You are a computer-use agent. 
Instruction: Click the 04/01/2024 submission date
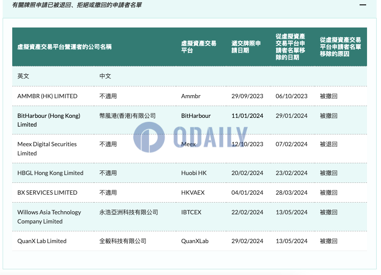point(247,193)
